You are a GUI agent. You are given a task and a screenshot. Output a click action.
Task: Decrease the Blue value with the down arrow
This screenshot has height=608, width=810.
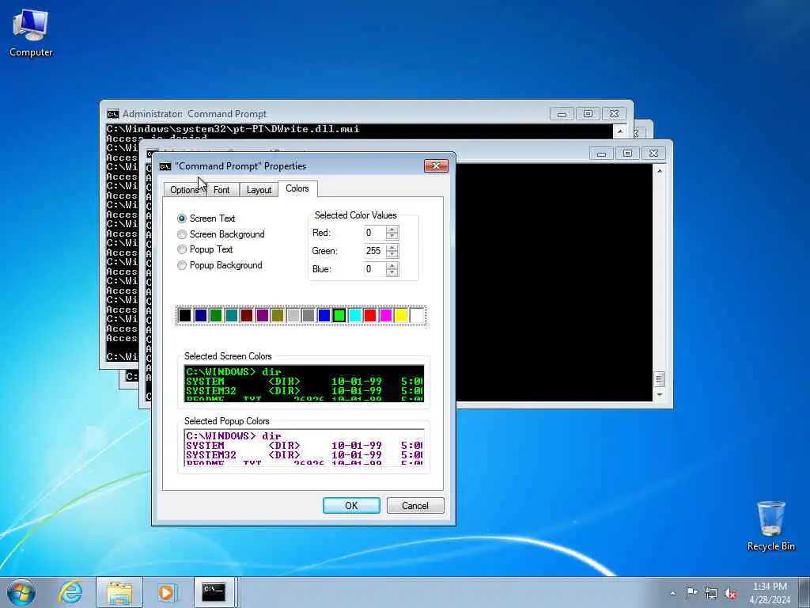[x=392, y=272]
